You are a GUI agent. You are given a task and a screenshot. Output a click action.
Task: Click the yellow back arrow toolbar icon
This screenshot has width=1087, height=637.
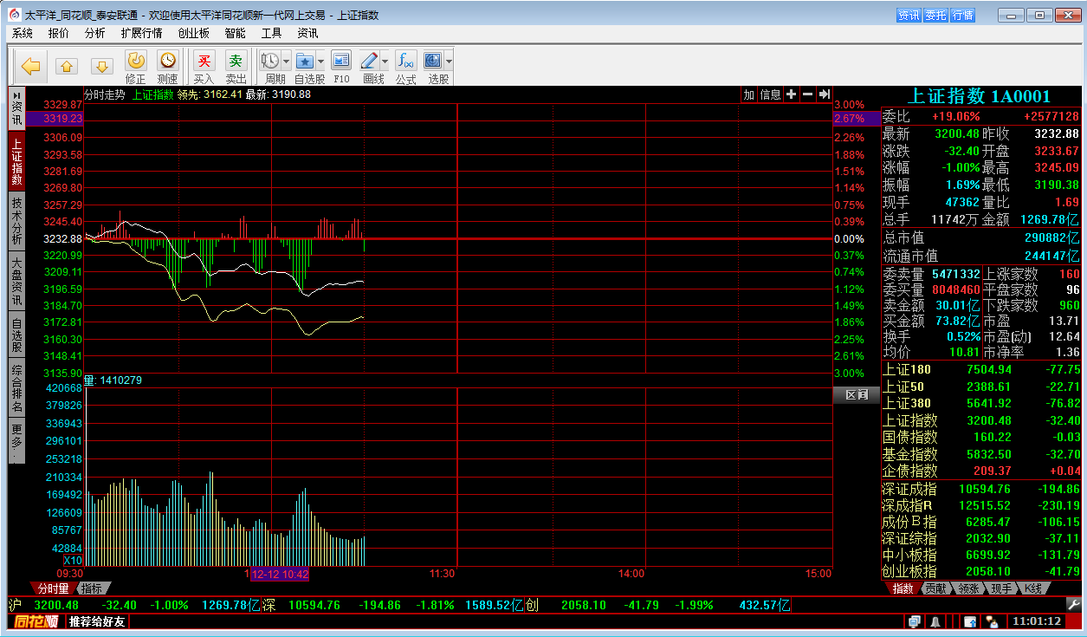coord(32,66)
